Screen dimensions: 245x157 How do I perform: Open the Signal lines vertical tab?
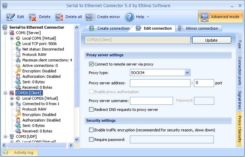[x=239, y=100]
